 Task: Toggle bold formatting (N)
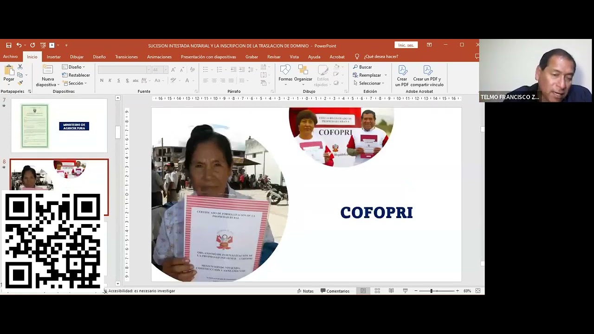[x=102, y=80]
